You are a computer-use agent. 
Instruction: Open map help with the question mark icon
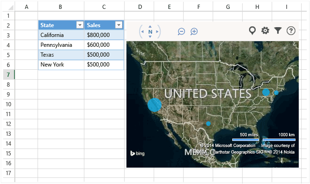291,30
